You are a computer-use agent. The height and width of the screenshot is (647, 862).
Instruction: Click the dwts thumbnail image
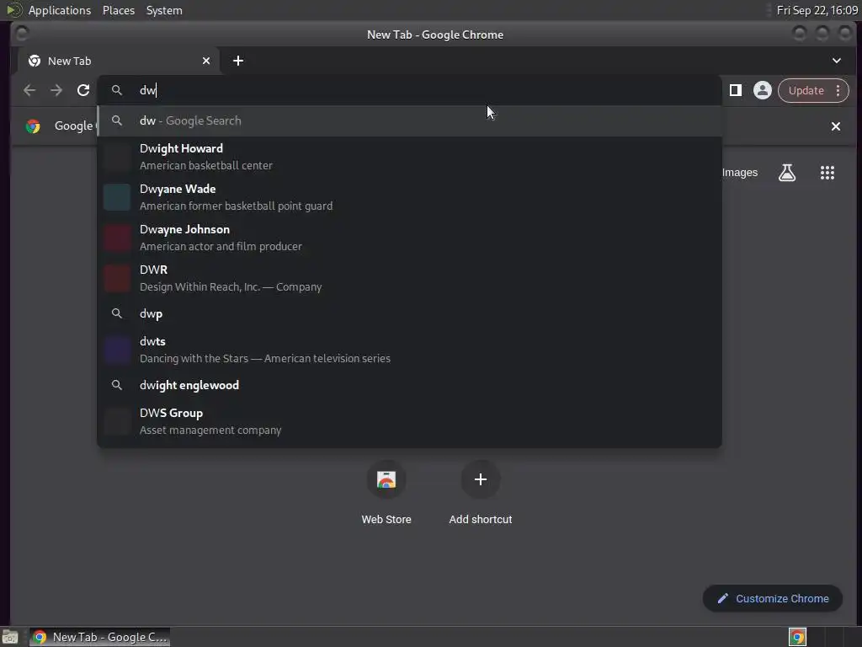pyautogui.click(x=117, y=350)
